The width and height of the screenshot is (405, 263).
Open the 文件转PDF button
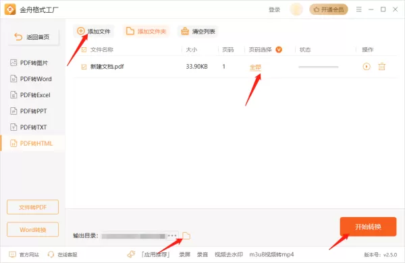point(33,207)
